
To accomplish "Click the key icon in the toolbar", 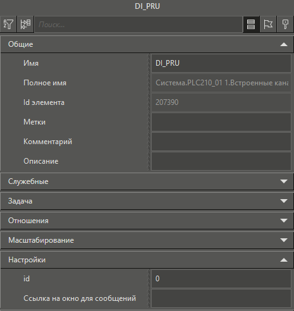I will coord(285,24).
